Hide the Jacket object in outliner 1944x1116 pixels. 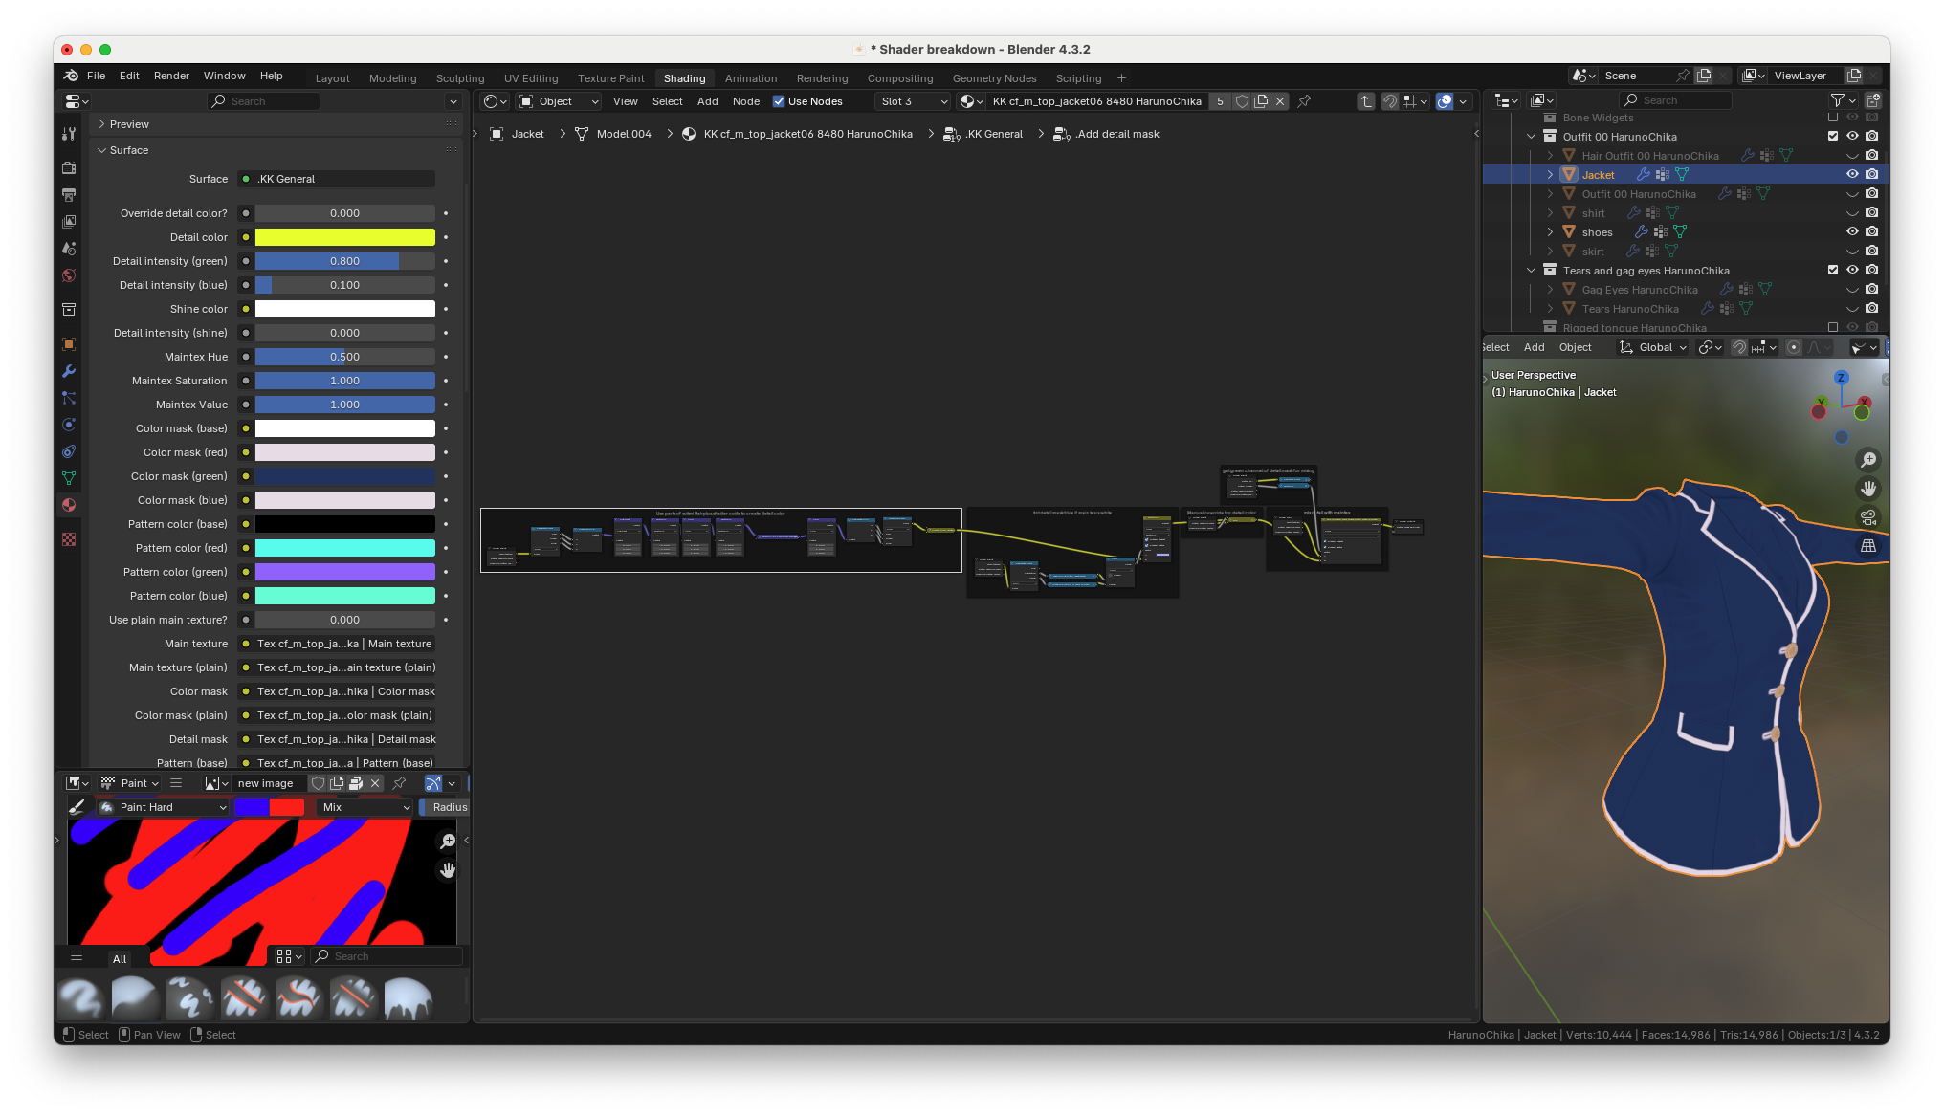click(1852, 174)
